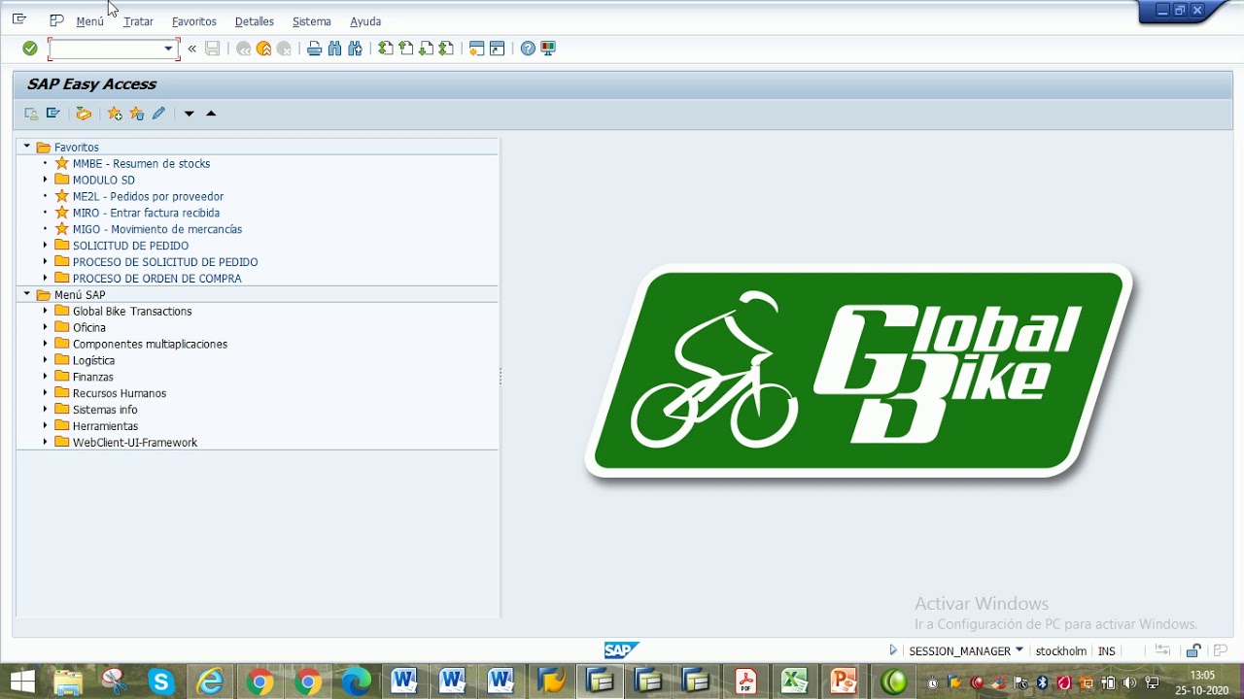Collapse the Favoritos tree node
This screenshot has height=699, width=1244.
pos(27,147)
